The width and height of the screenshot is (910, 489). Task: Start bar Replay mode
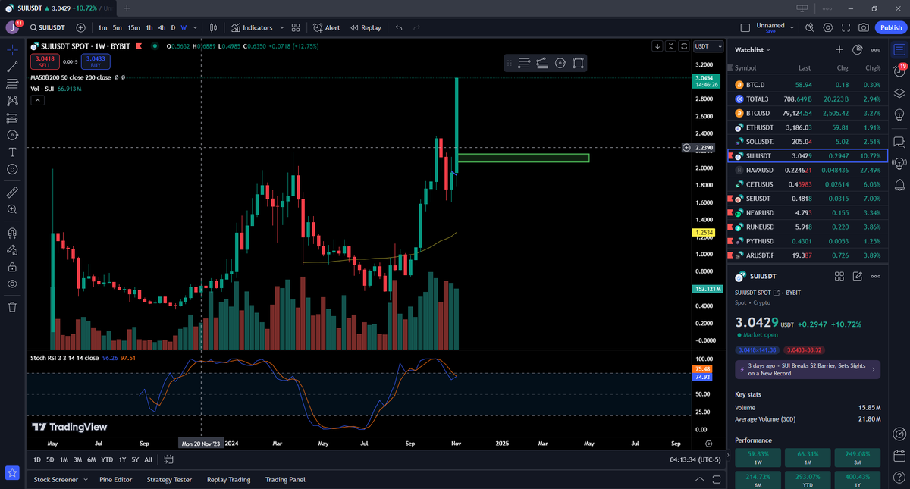pyautogui.click(x=366, y=27)
